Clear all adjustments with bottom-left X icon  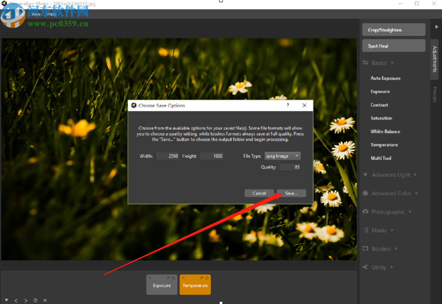[45, 300]
